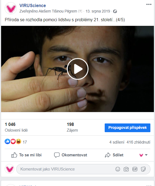Click Okomentovat to comment on the post

tap(70, 155)
